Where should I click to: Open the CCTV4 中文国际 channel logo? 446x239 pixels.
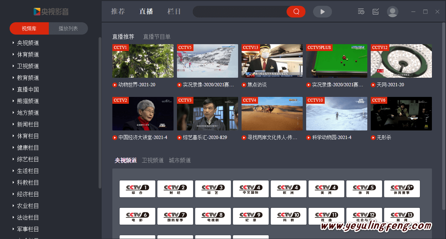(x=251, y=189)
